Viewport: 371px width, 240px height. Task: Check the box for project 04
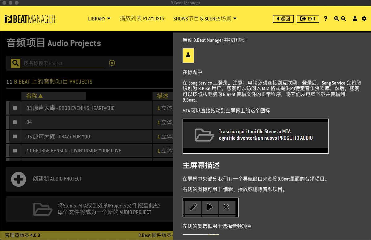point(15,122)
